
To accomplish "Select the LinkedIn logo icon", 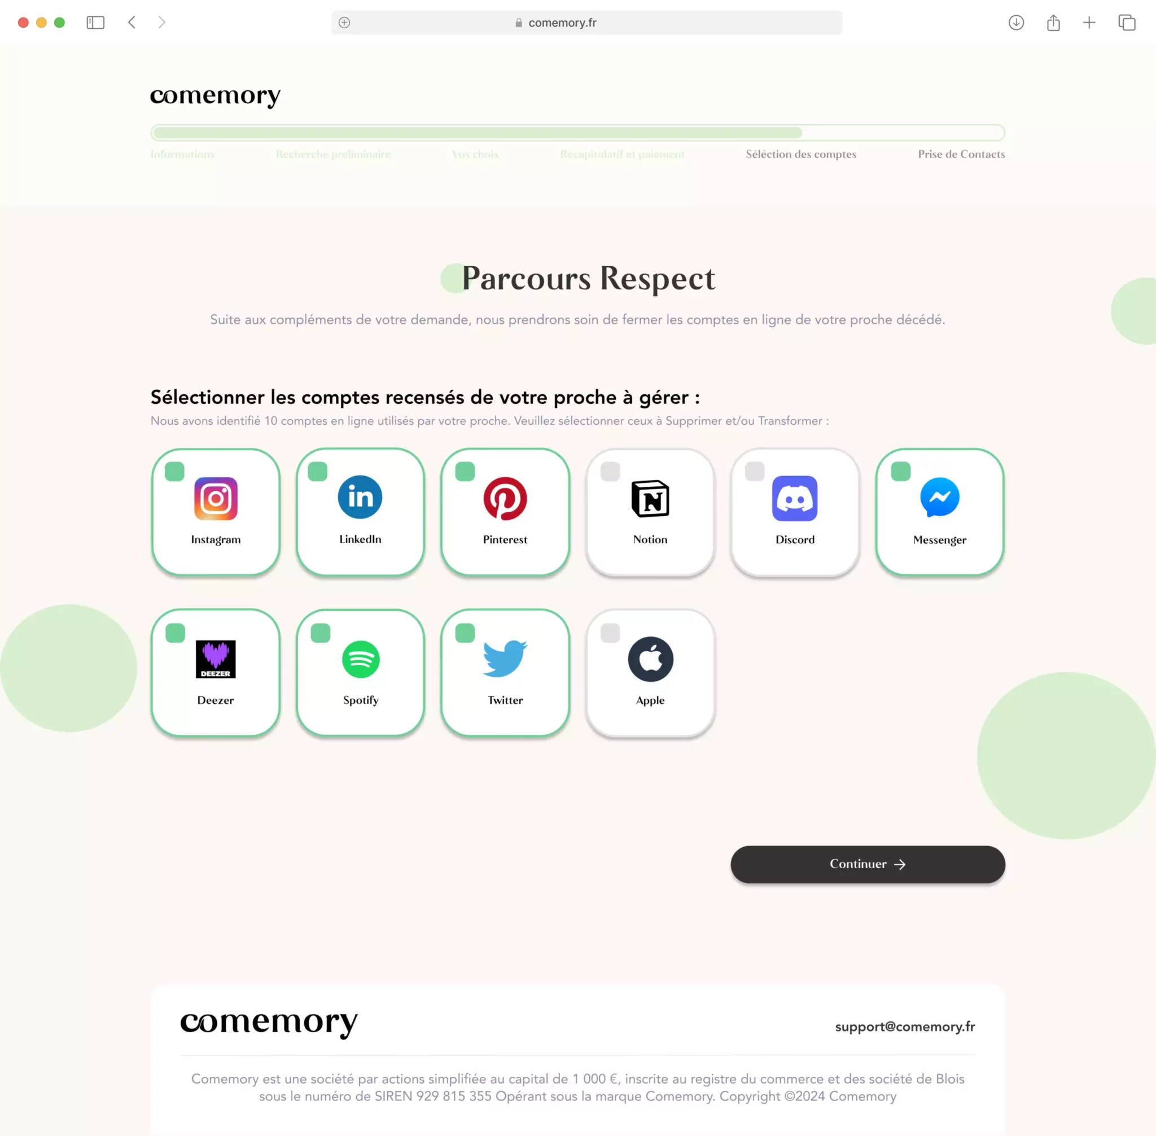I will click(x=360, y=497).
